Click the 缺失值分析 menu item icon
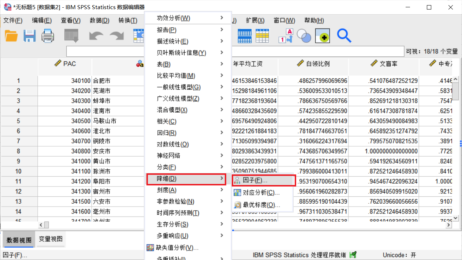Screen dimensions: 462x260 (x=150, y=248)
